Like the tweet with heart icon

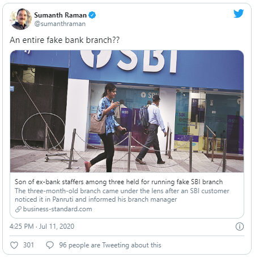14,245
